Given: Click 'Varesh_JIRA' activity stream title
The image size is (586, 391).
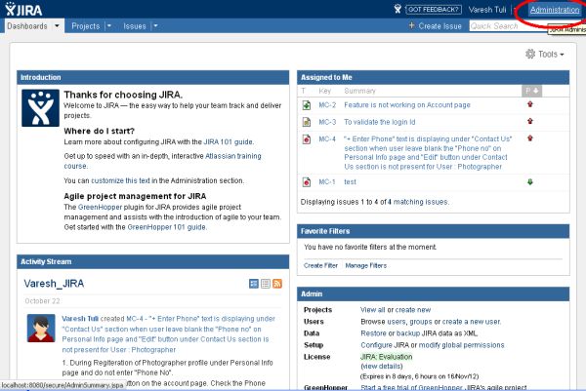Looking at the screenshot, I should (x=54, y=284).
